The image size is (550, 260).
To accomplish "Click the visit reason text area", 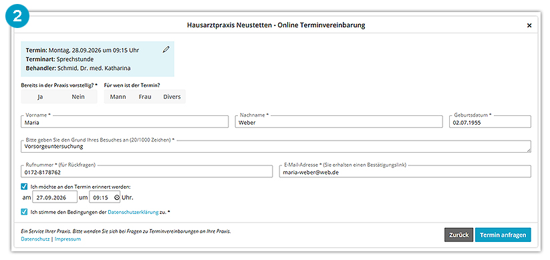I will (x=276, y=147).
